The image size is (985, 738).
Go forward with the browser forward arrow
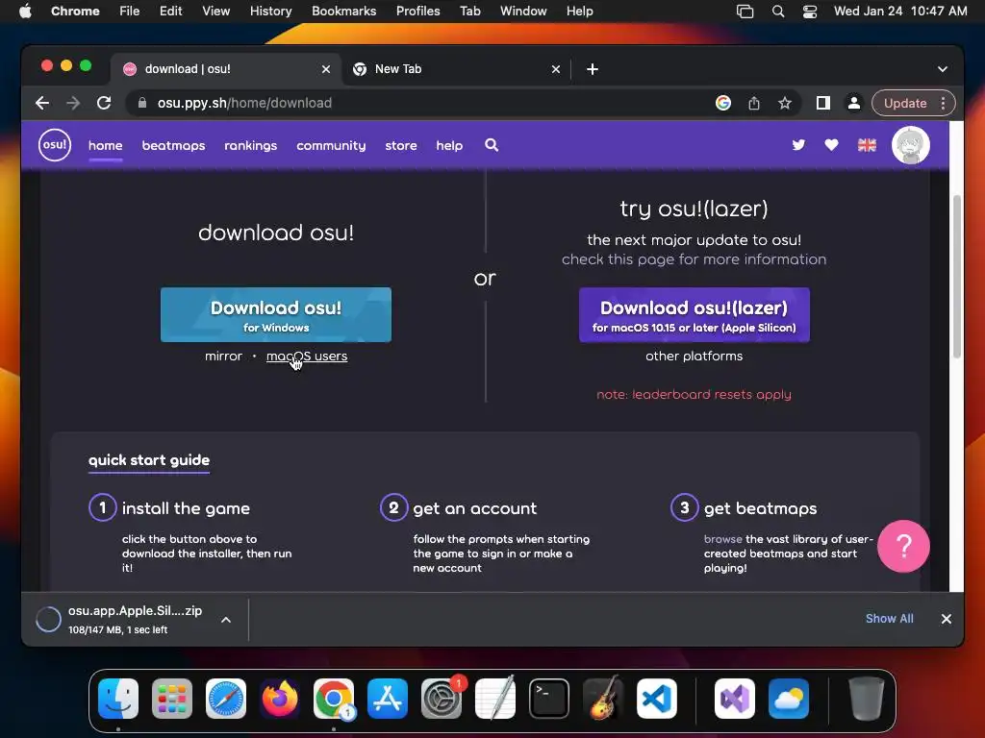coord(73,103)
